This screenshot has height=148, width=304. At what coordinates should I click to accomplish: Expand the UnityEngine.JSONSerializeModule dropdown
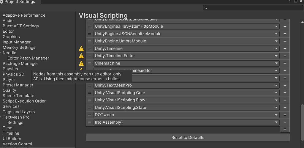click(x=186, y=34)
